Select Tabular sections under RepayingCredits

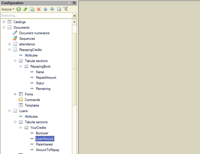(x=36, y=61)
